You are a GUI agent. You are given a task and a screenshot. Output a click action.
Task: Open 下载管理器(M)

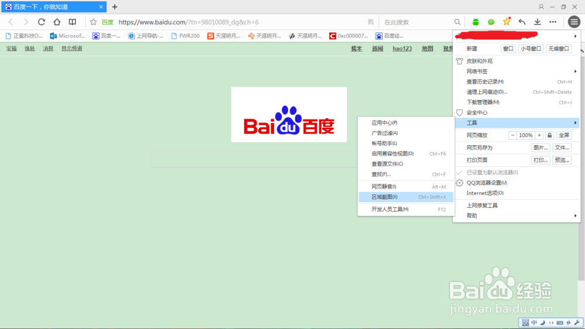click(x=517, y=102)
